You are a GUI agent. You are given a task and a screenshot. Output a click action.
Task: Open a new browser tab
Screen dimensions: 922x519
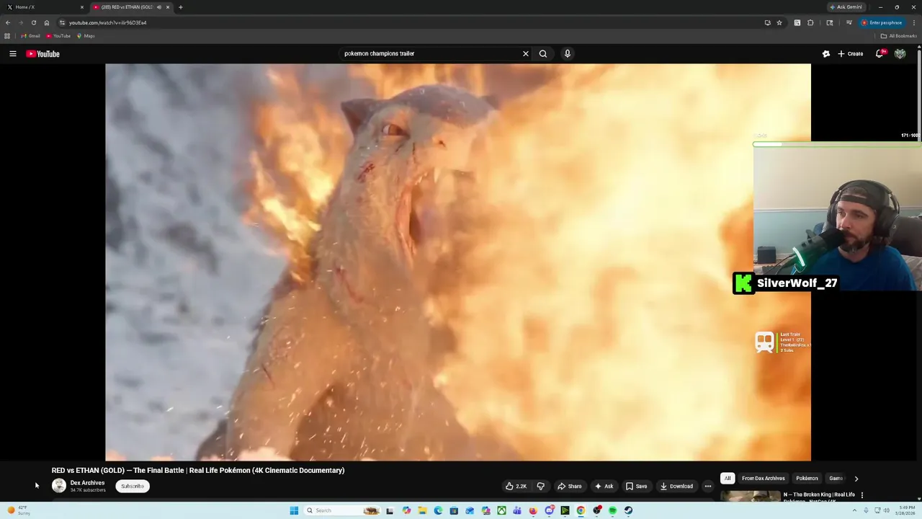[180, 7]
